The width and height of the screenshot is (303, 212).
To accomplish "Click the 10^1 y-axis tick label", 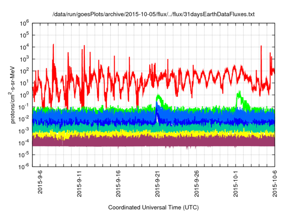I will [24, 83].
